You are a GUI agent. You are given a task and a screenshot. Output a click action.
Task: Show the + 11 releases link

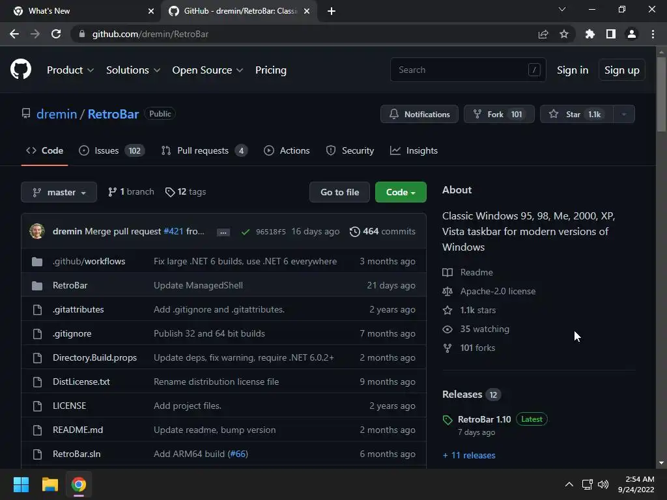[469, 455]
